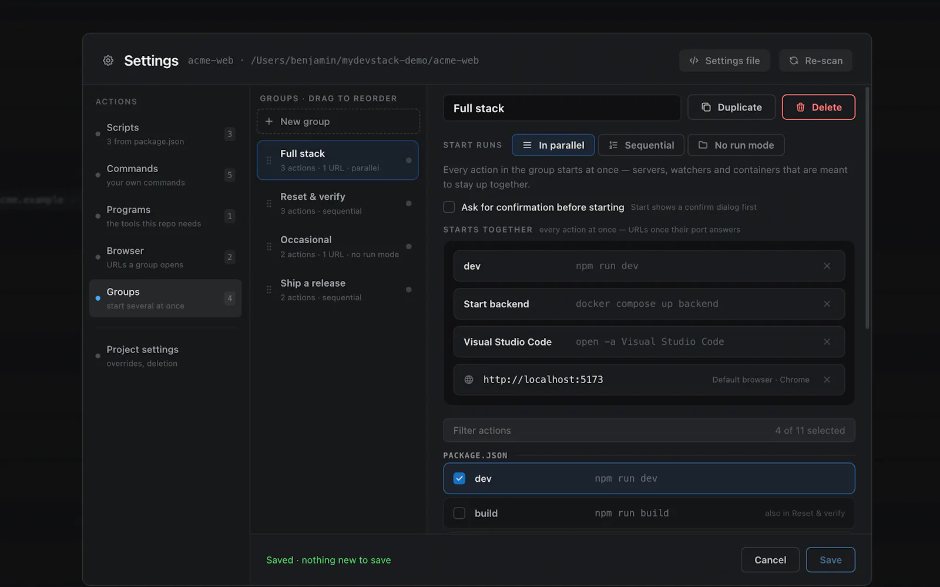
Task: Open the Scripts section in sidebar
Action: tap(165, 134)
